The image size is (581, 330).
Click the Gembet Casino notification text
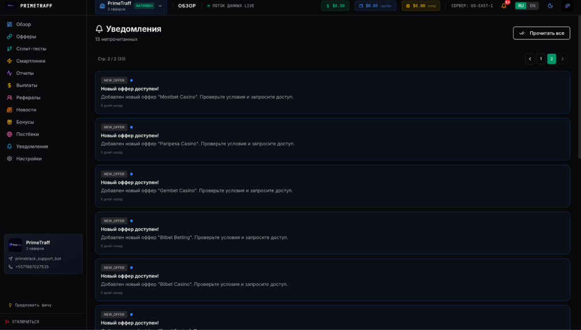click(x=197, y=191)
